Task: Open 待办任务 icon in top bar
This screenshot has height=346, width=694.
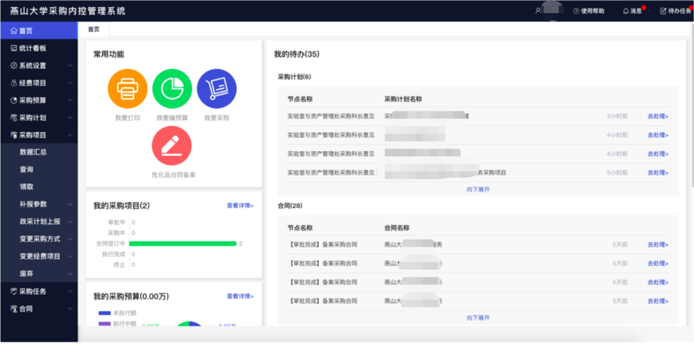Action: pos(663,11)
